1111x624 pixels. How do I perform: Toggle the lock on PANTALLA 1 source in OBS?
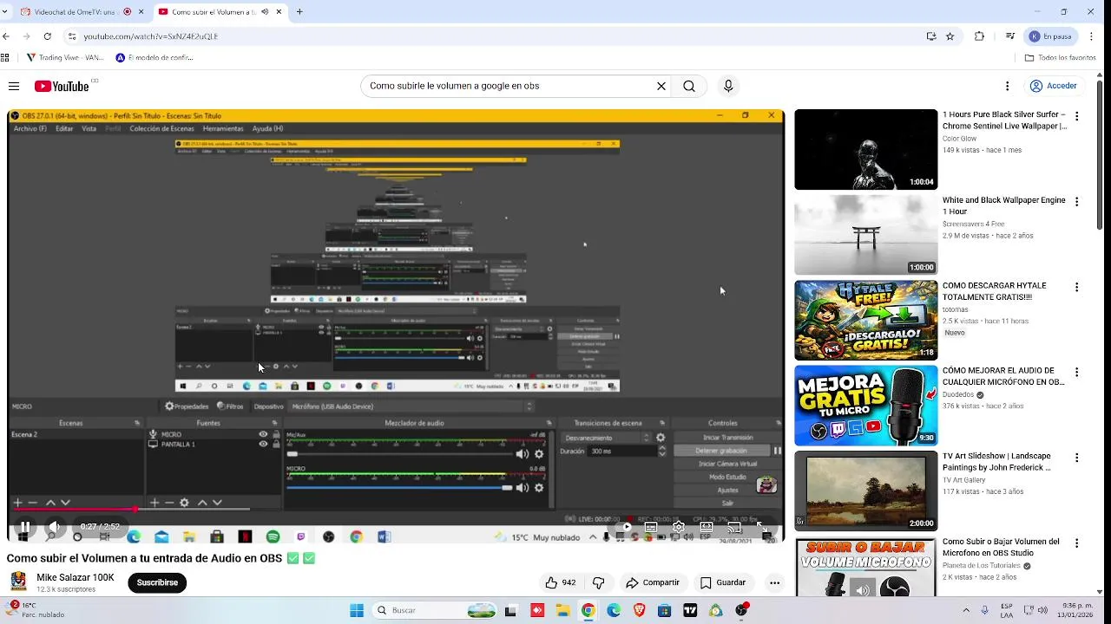pos(276,444)
